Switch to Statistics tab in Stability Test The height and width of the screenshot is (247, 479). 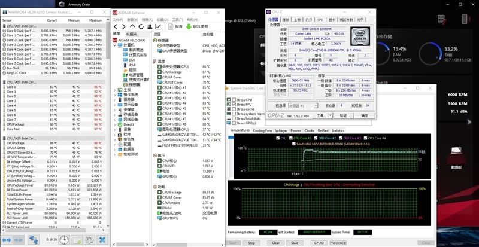pos(338,130)
